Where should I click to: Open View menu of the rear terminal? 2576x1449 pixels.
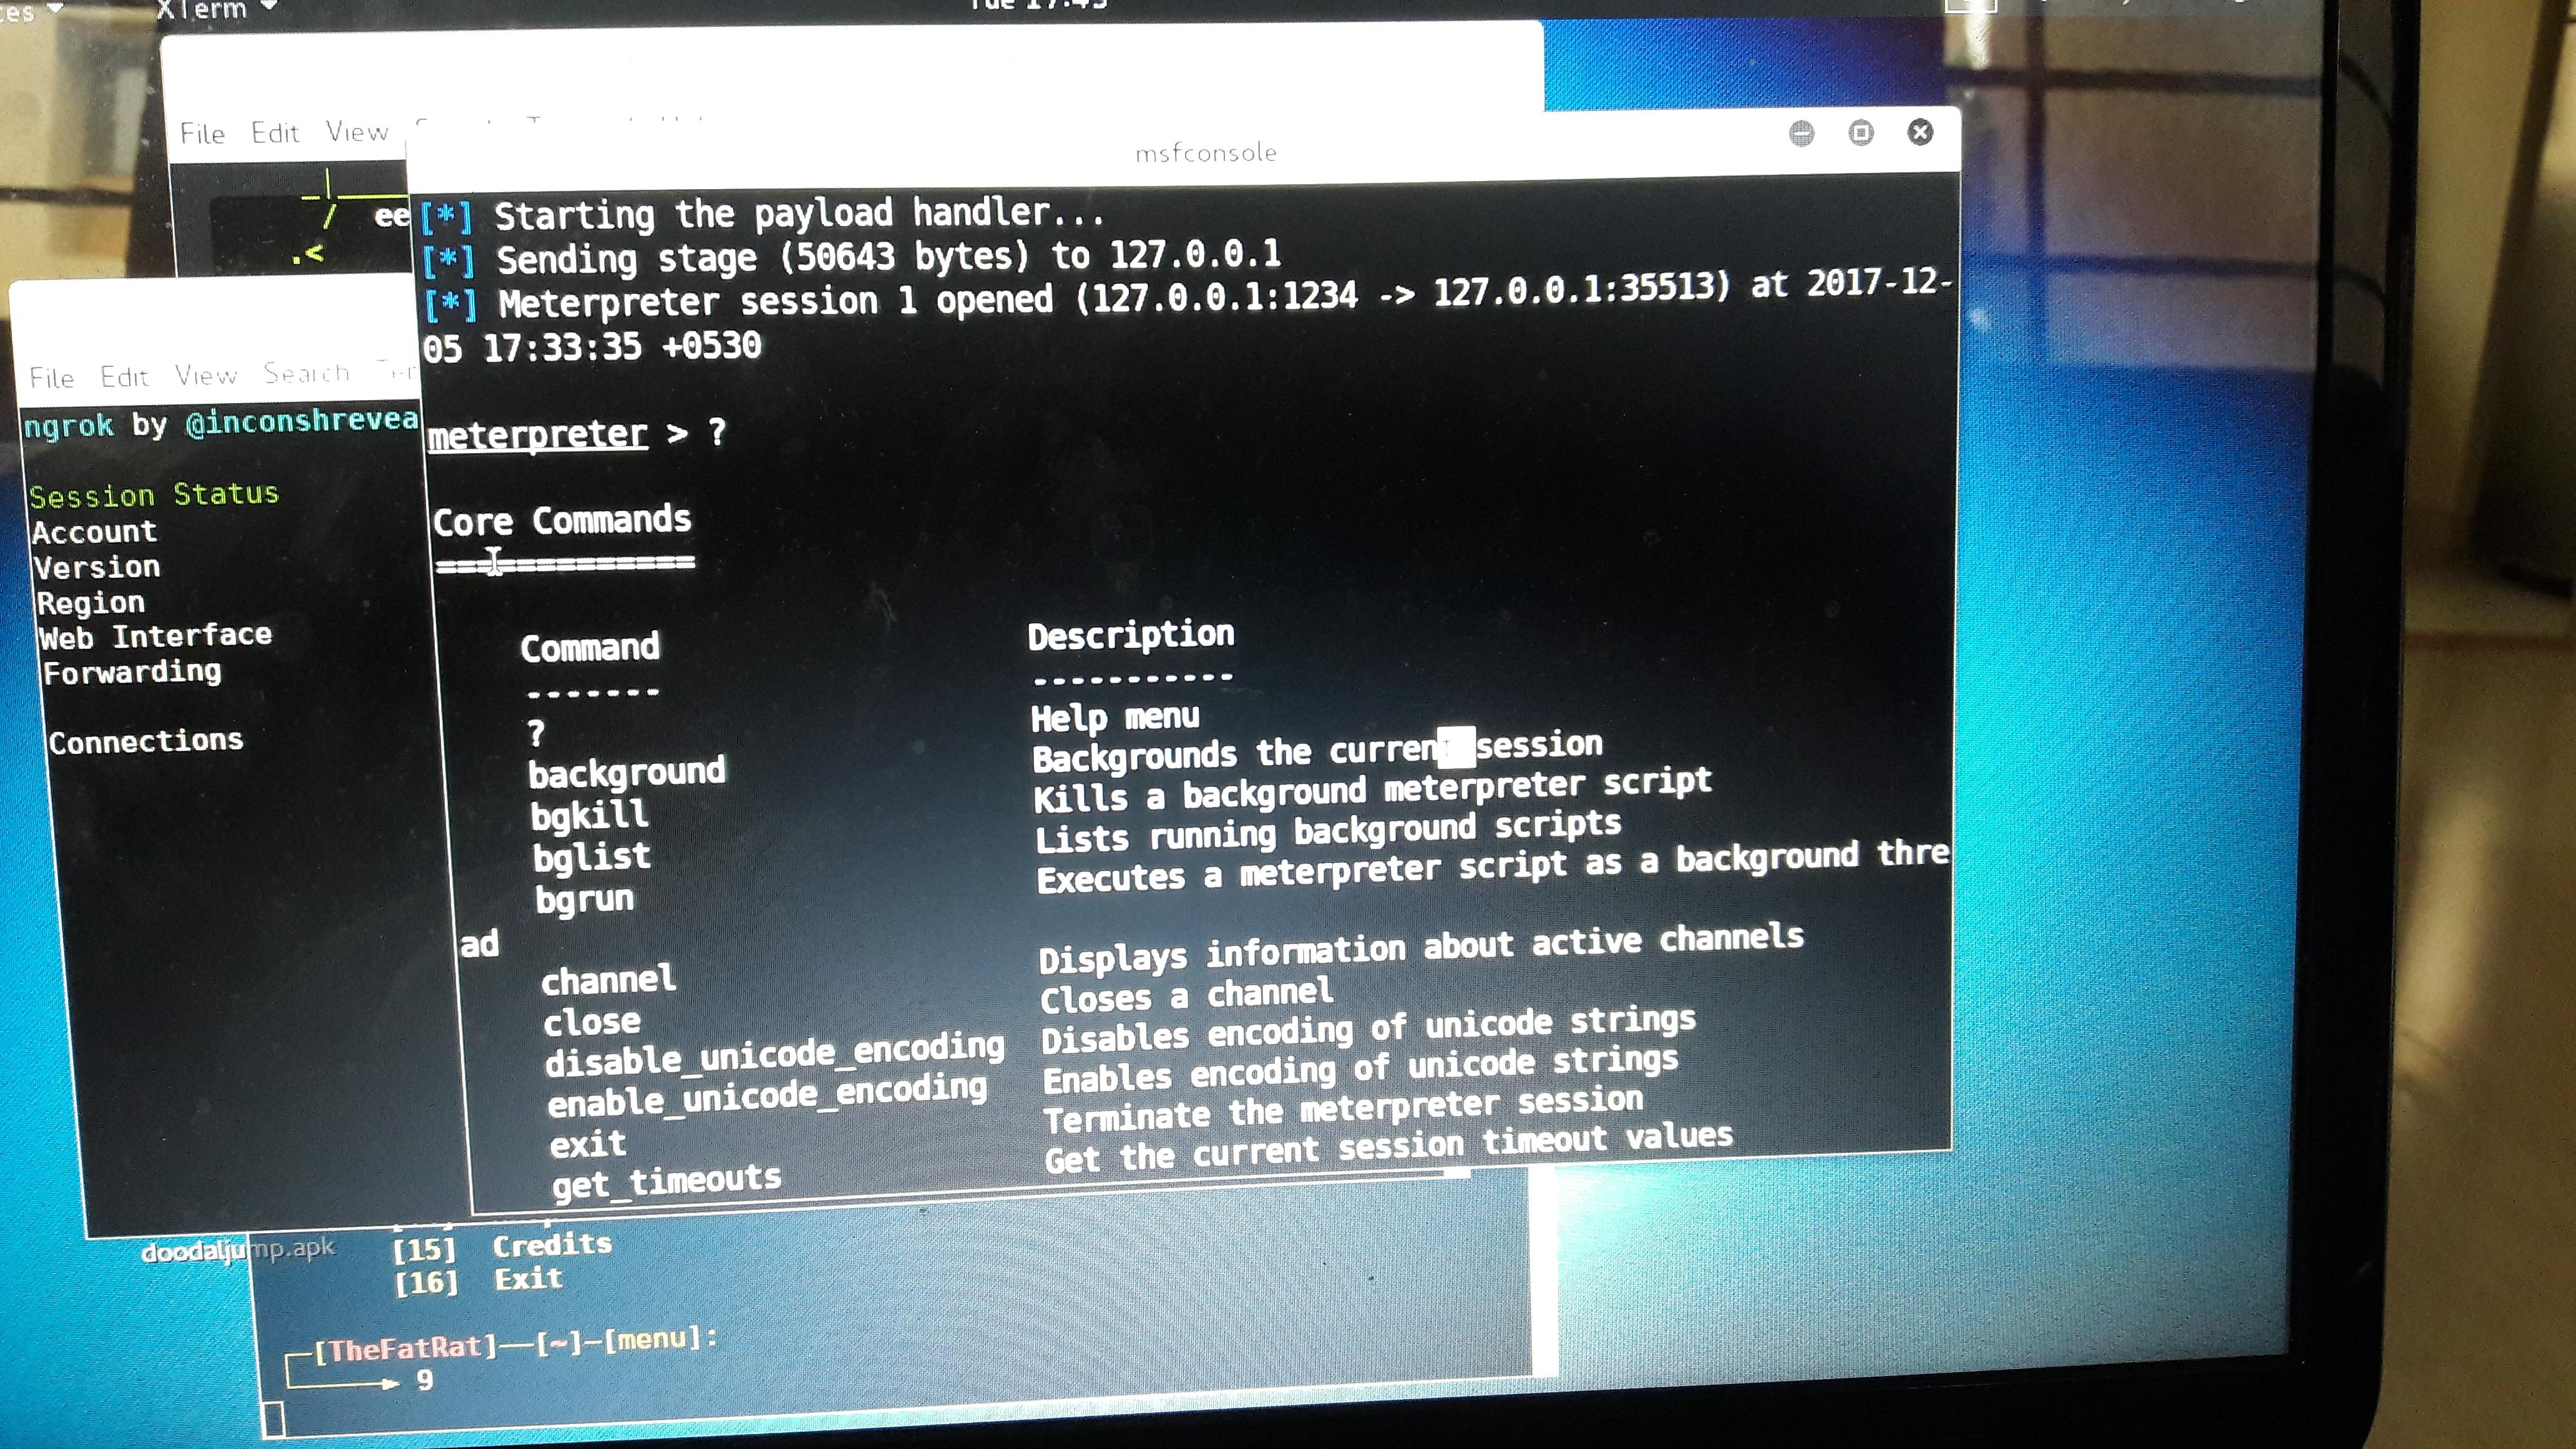(357, 132)
